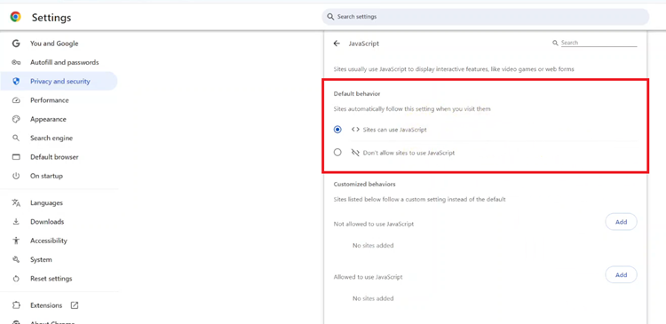Click the Settings page title

pyautogui.click(x=52, y=18)
